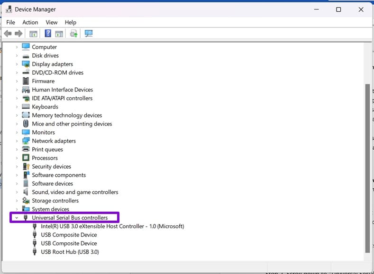Click the Print queues printer icon

[26, 149]
